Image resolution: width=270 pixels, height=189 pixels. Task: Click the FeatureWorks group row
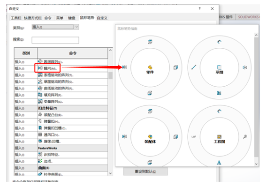[x=61, y=148]
